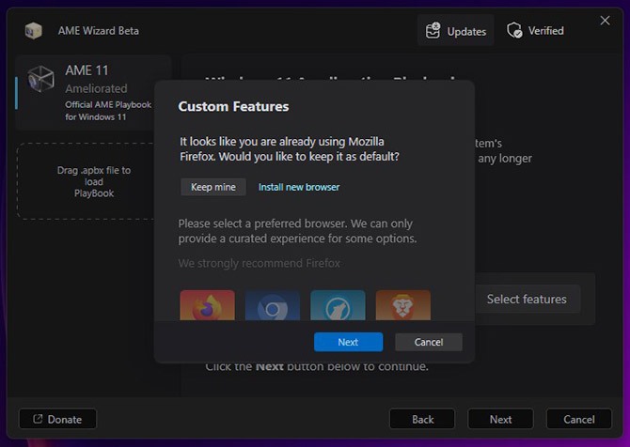Click the Select features button
This screenshot has height=447, width=630.
528,299
